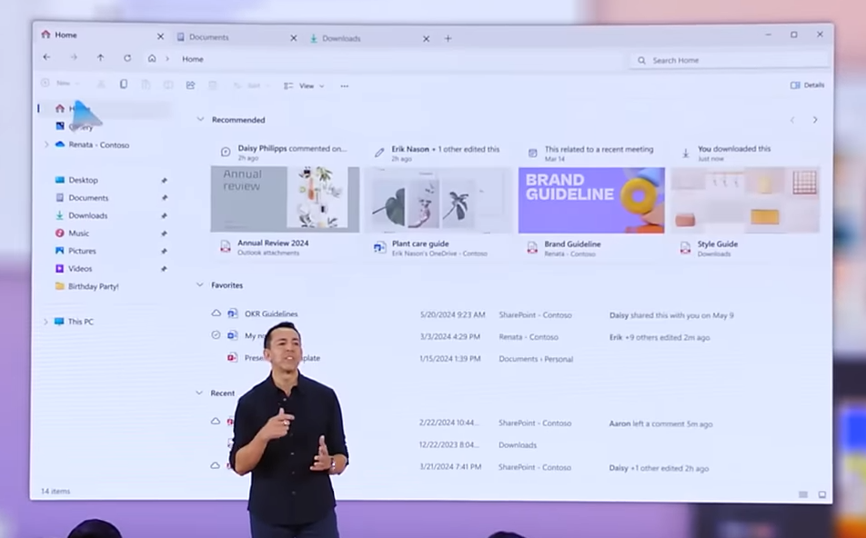The image size is (866, 538).
Task: Show next recommended files
Action: coord(815,120)
